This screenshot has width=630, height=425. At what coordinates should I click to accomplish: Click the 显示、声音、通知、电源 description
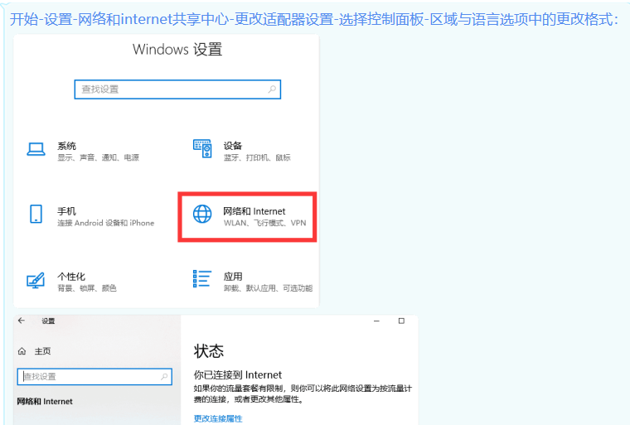[x=98, y=157]
